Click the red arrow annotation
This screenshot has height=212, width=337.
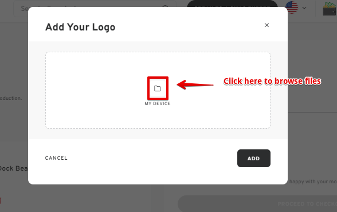tap(195, 84)
